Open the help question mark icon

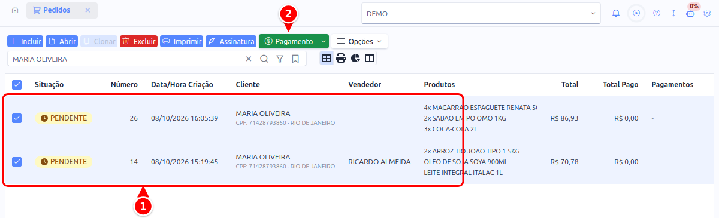pos(657,13)
